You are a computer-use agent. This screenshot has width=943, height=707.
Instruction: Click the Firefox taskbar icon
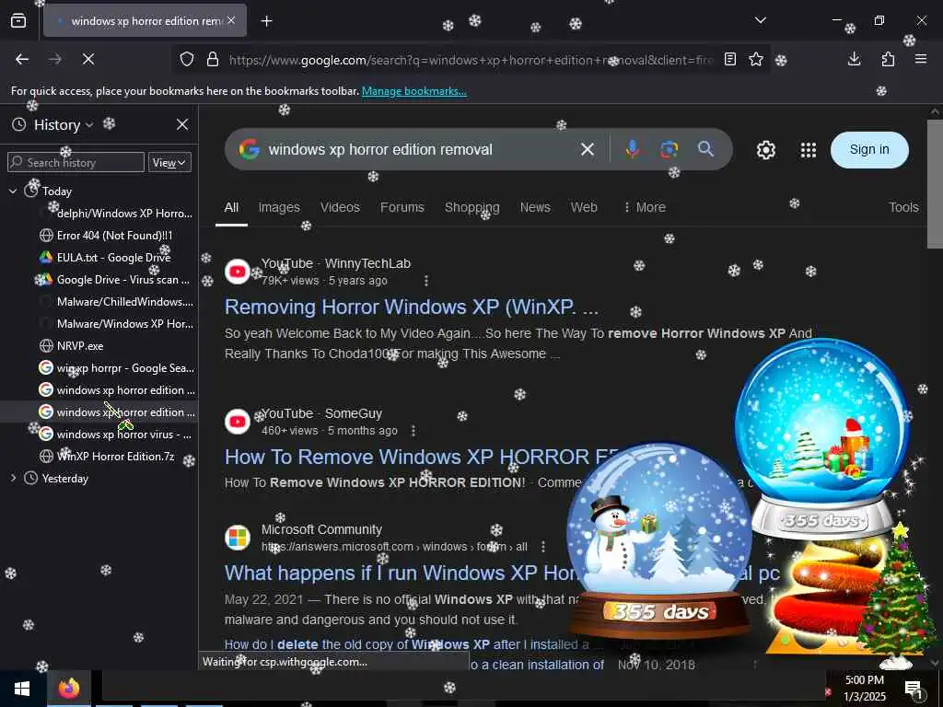pos(69,689)
